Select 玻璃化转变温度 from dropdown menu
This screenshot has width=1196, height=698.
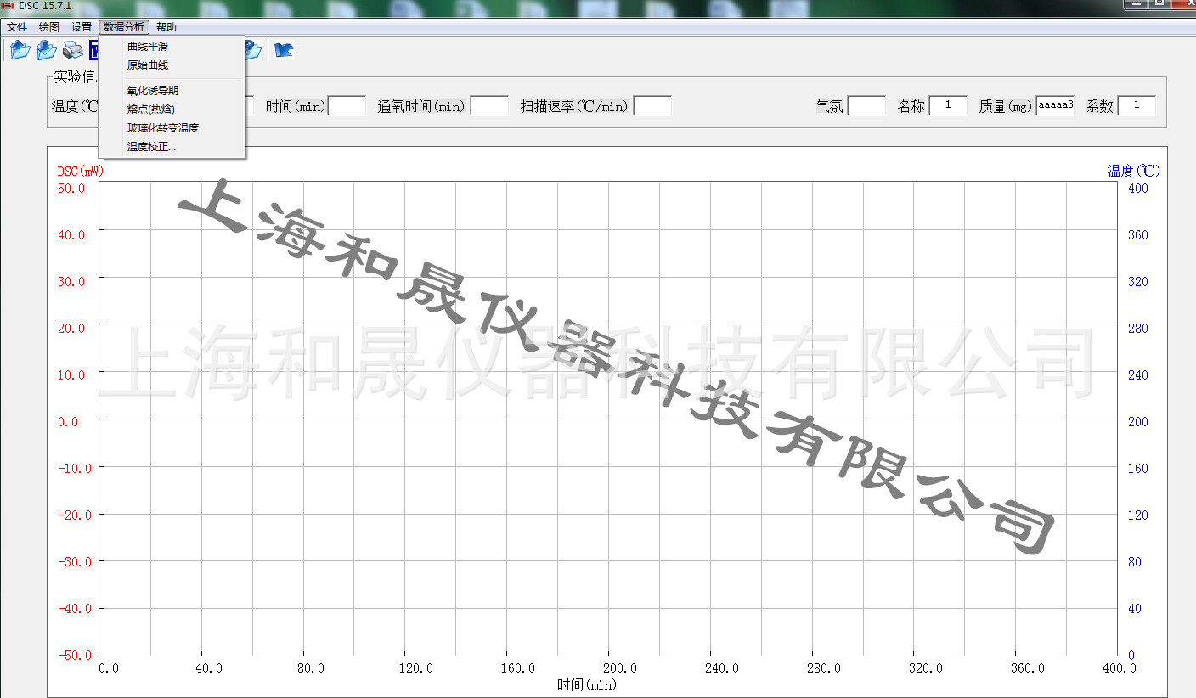163,128
